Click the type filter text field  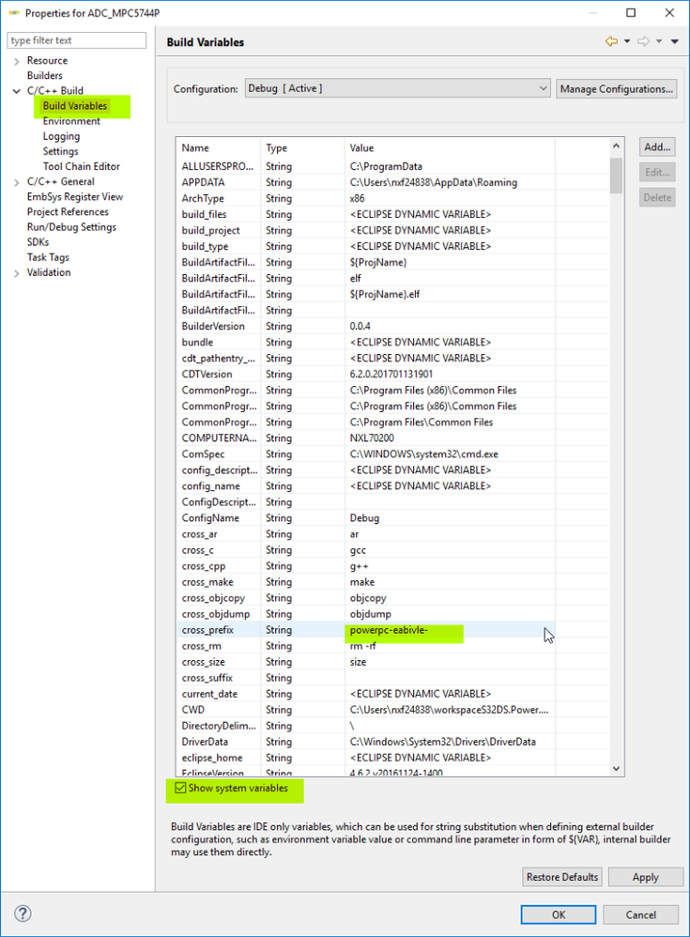click(76, 40)
